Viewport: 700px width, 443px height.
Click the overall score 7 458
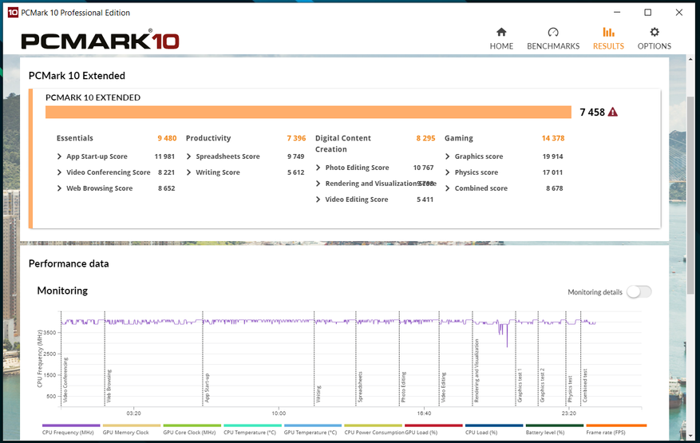592,112
